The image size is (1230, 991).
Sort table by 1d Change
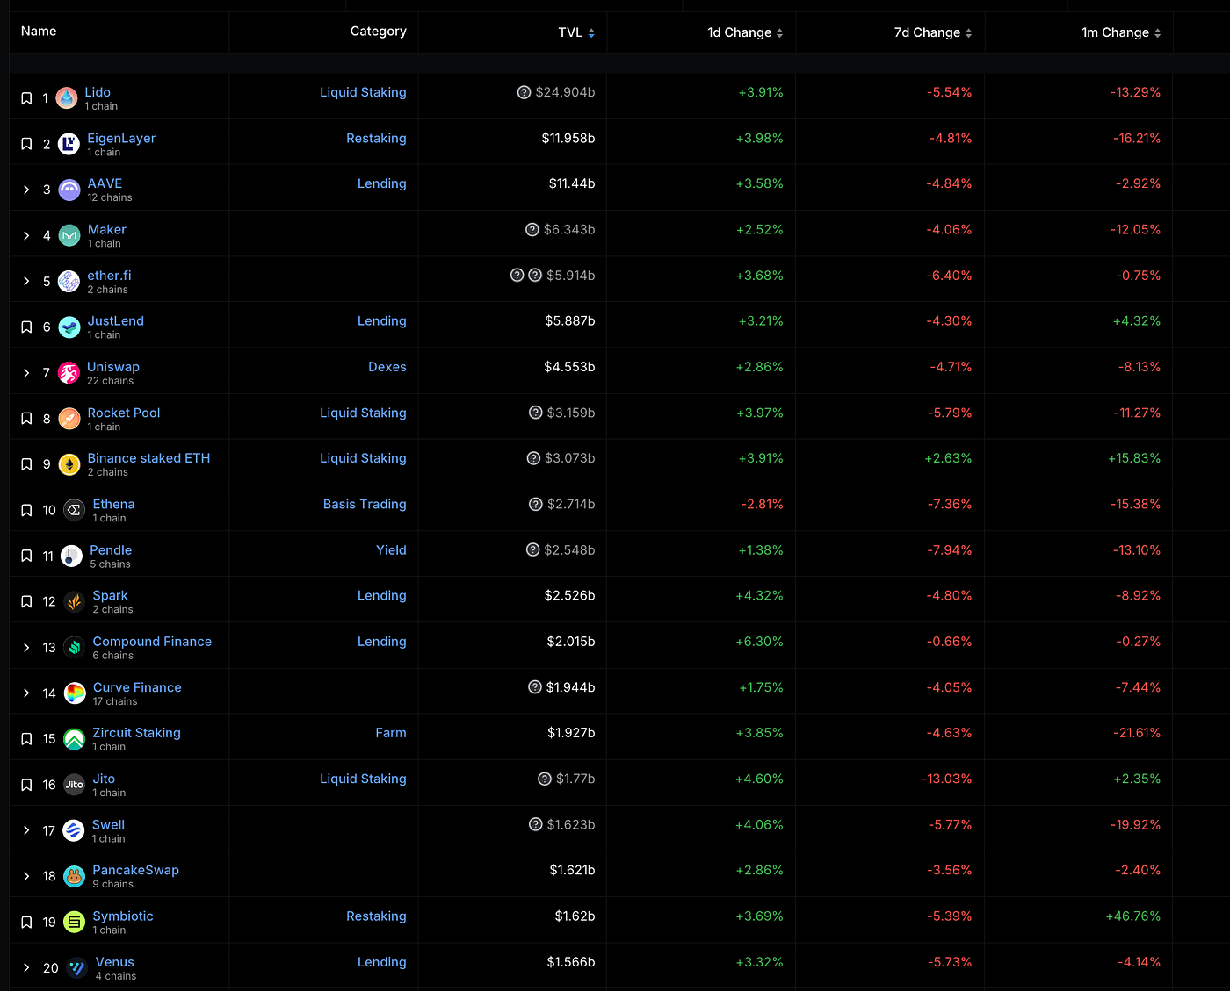745,32
